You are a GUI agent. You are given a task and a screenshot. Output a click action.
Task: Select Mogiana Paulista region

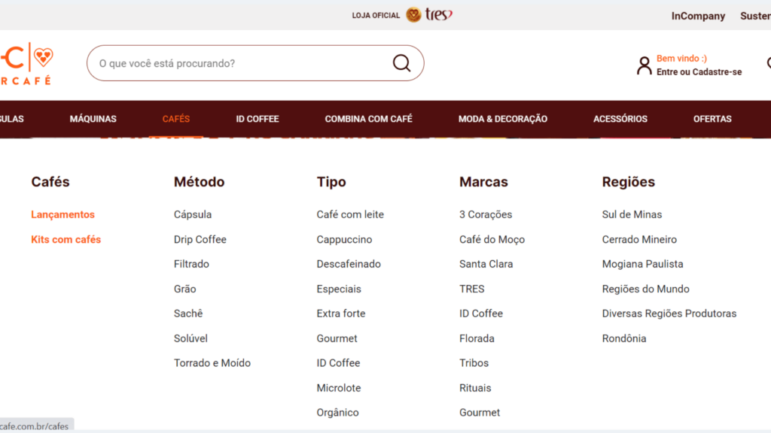pyautogui.click(x=643, y=264)
